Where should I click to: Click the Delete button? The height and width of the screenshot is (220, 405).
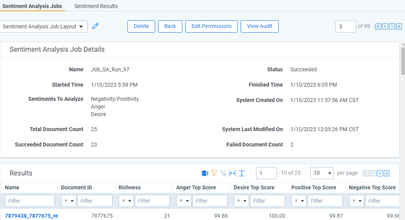pyautogui.click(x=141, y=26)
